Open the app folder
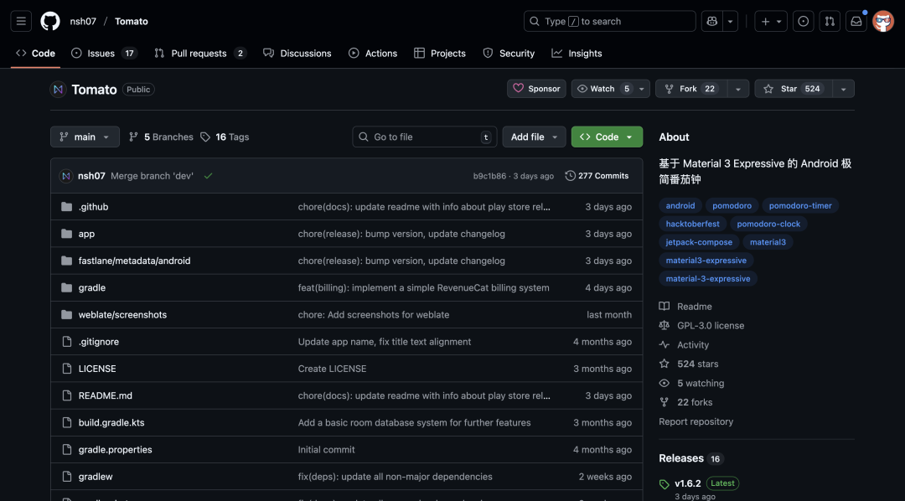905x501 pixels. tap(86, 234)
